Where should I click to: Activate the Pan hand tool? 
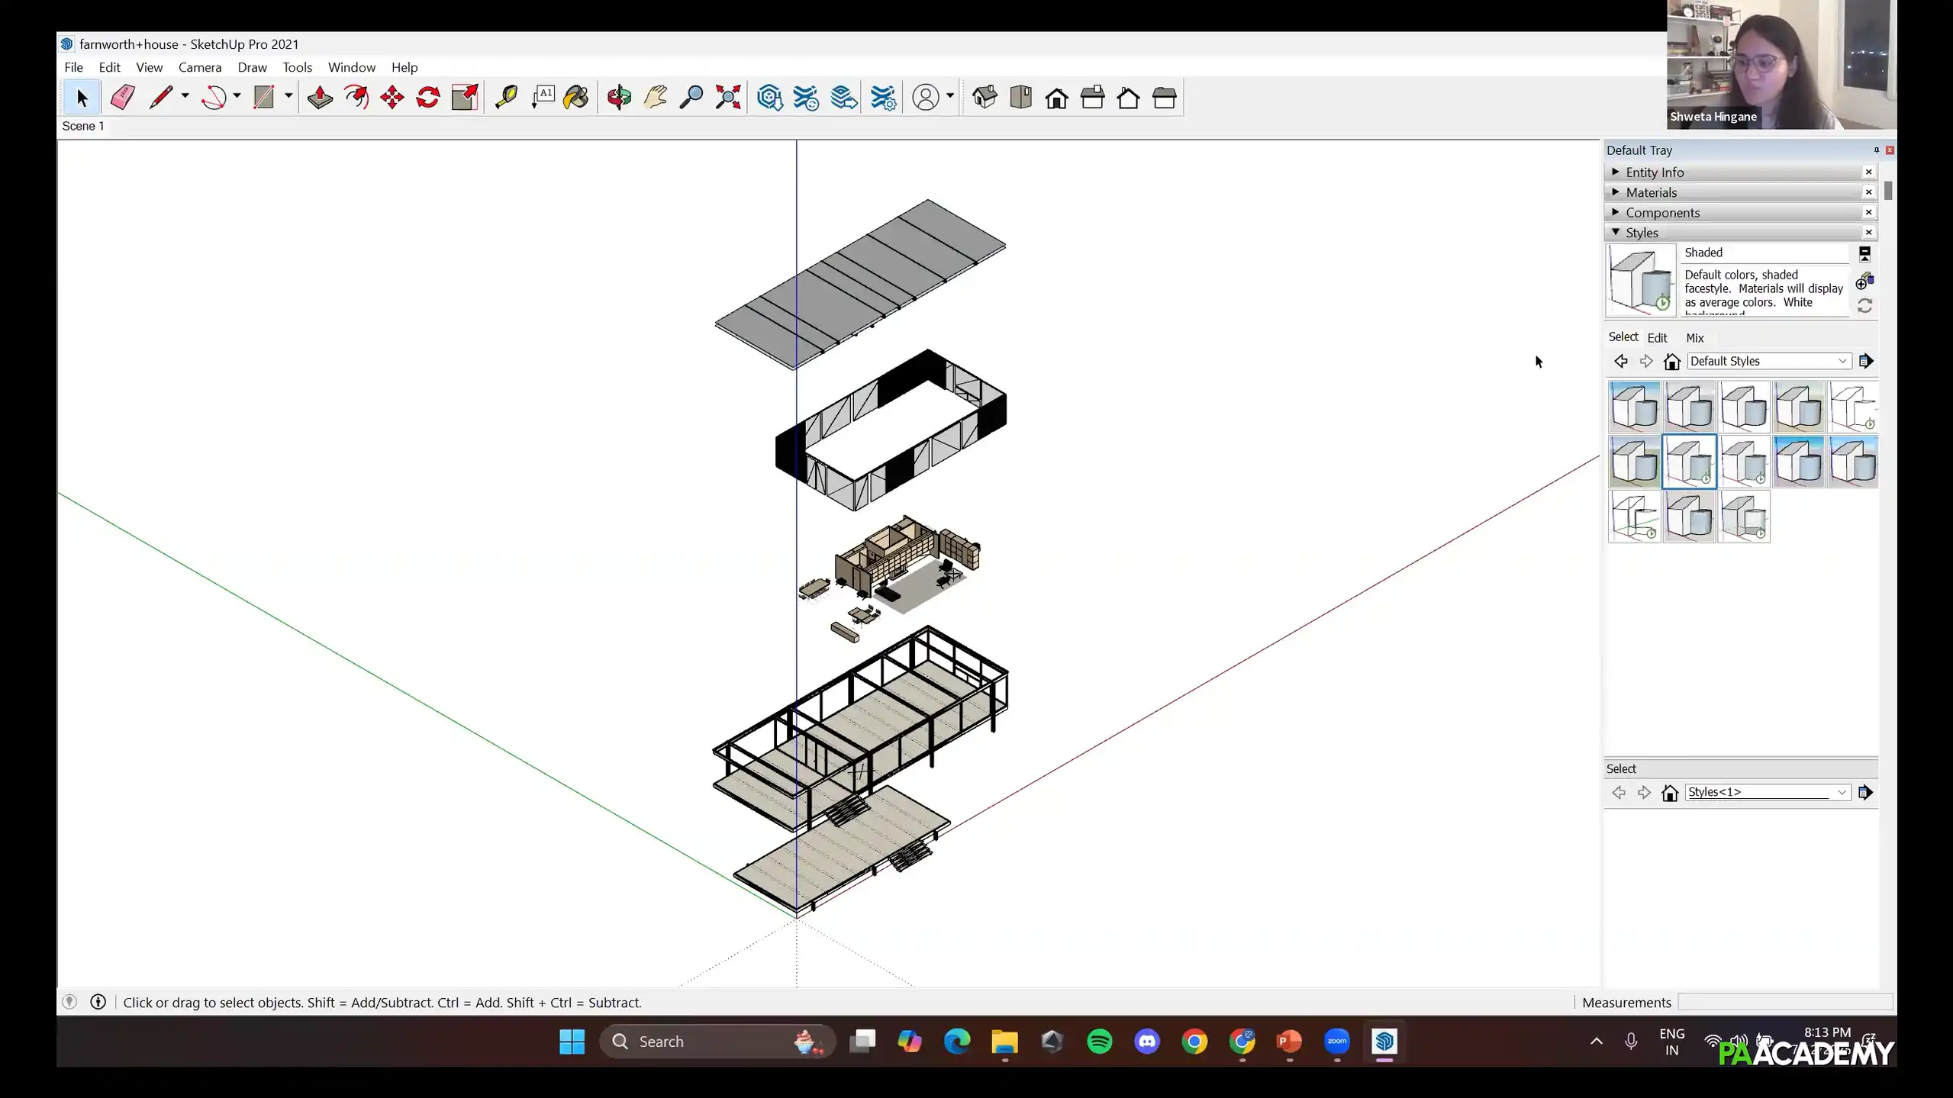tap(655, 98)
